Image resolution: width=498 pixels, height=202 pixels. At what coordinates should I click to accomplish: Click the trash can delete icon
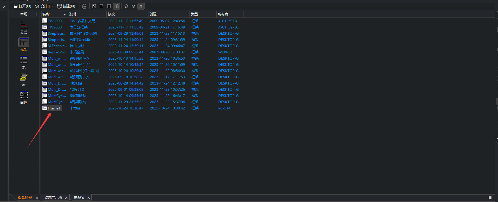click(84, 6)
